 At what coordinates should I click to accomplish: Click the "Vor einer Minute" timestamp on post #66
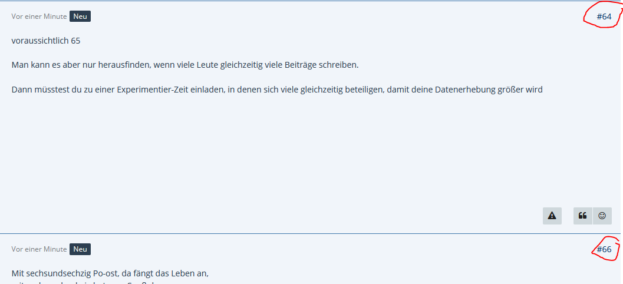pyautogui.click(x=39, y=249)
